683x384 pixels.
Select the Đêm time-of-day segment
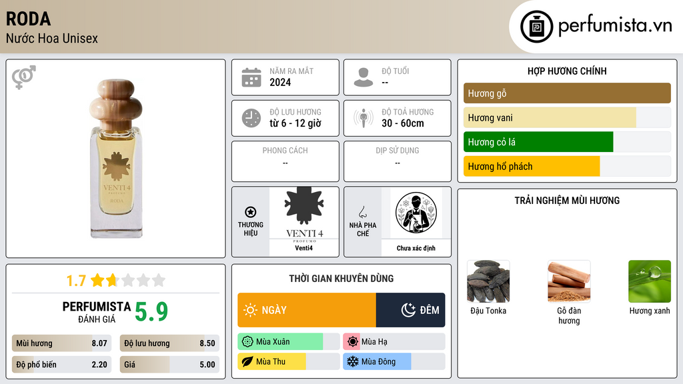pyautogui.click(x=410, y=310)
